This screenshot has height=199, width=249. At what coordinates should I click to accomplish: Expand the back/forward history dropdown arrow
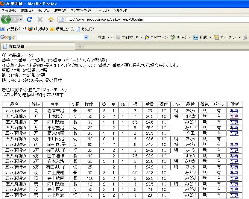(21, 19)
